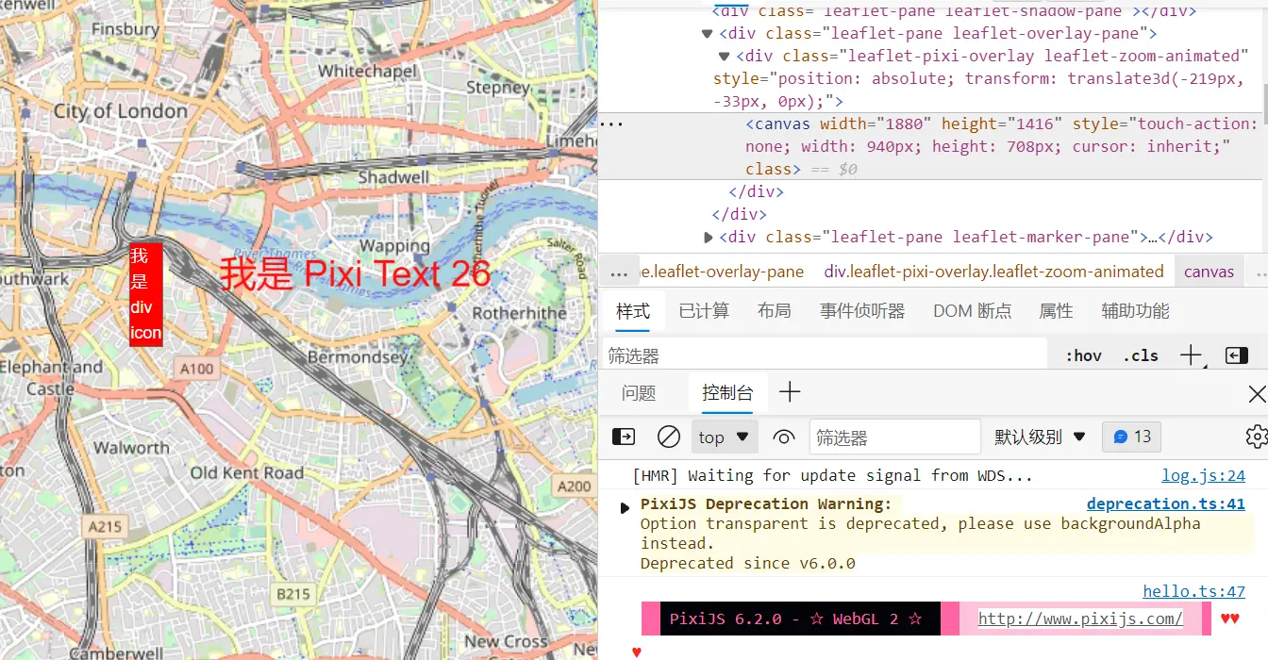The width and height of the screenshot is (1268, 660).
Task: Click the Bermondsey map label
Action: tap(359, 358)
